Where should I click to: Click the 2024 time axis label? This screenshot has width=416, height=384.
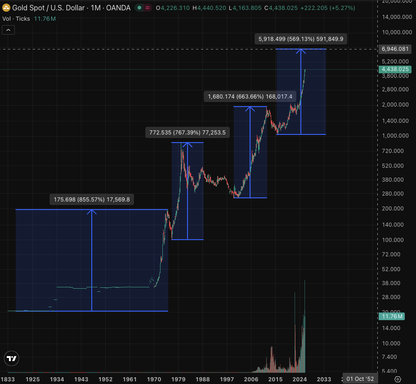(300, 380)
